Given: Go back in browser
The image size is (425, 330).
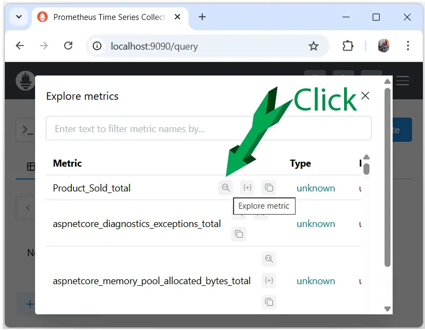Looking at the screenshot, I should tap(20, 46).
